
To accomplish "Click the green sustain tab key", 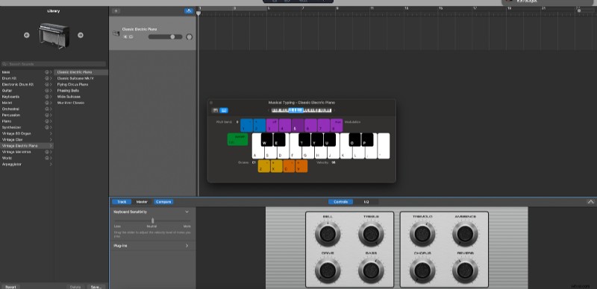I will click(x=237, y=139).
